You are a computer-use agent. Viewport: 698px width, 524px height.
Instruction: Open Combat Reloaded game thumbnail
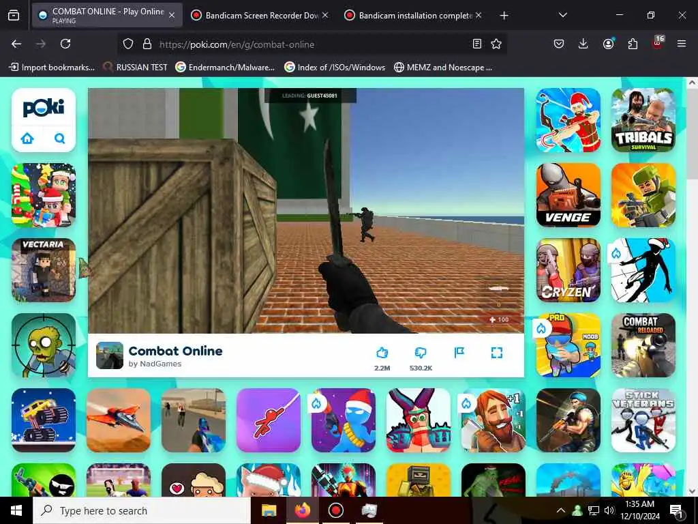643,345
